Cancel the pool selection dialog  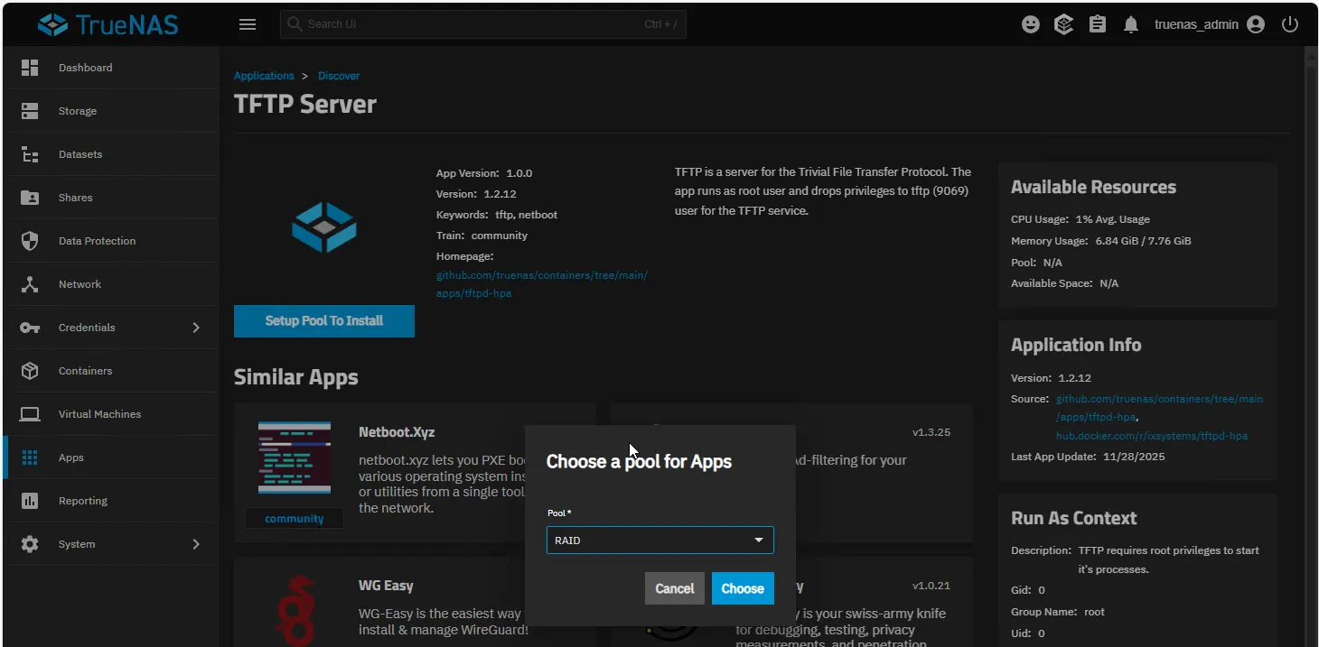pyautogui.click(x=674, y=588)
